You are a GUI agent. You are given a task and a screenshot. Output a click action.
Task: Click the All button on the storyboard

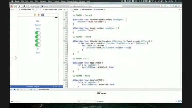pos(38,49)
